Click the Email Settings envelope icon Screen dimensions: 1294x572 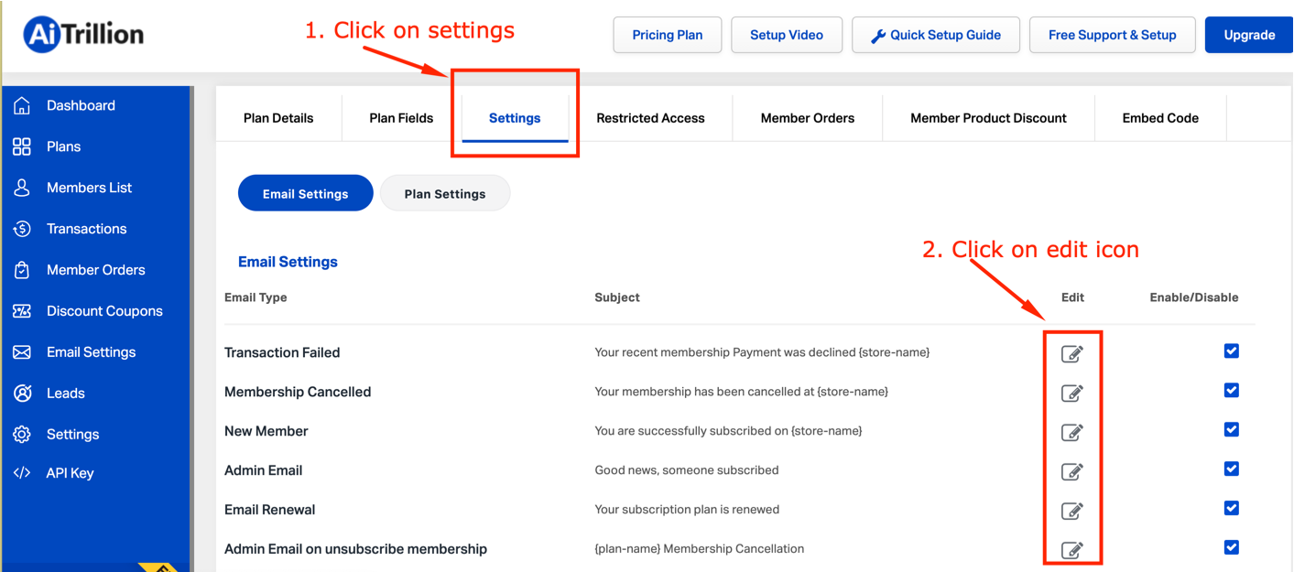click(x=22, y=352)
